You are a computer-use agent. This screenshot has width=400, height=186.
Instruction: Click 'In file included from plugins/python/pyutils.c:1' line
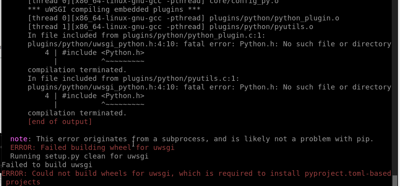134,79
